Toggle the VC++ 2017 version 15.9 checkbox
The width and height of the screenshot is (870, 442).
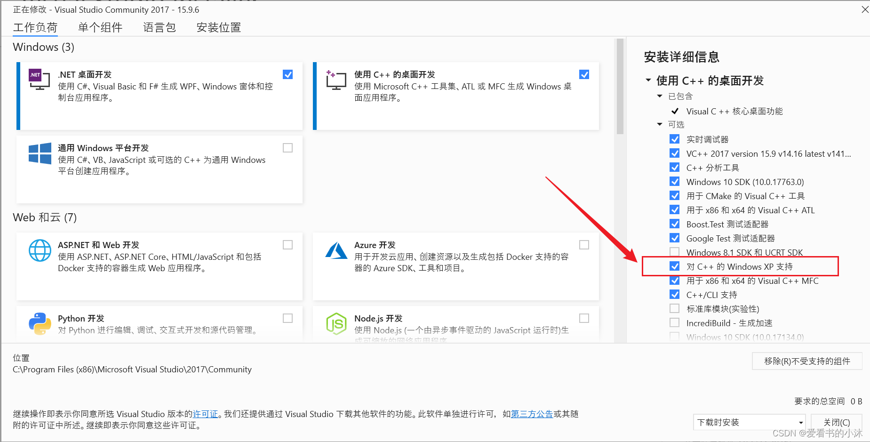pos(675,153)
